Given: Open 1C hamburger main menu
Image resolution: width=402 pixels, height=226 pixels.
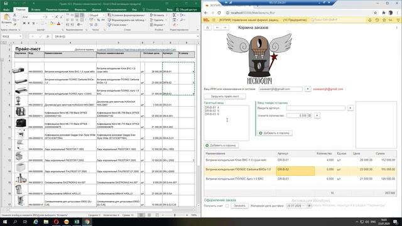Looking at the screenshot, I should [214, 20].
